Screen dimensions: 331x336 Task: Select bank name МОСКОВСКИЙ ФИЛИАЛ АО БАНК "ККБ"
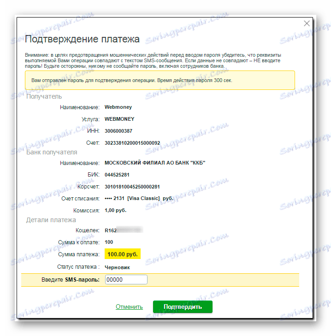tap(155, 163)
